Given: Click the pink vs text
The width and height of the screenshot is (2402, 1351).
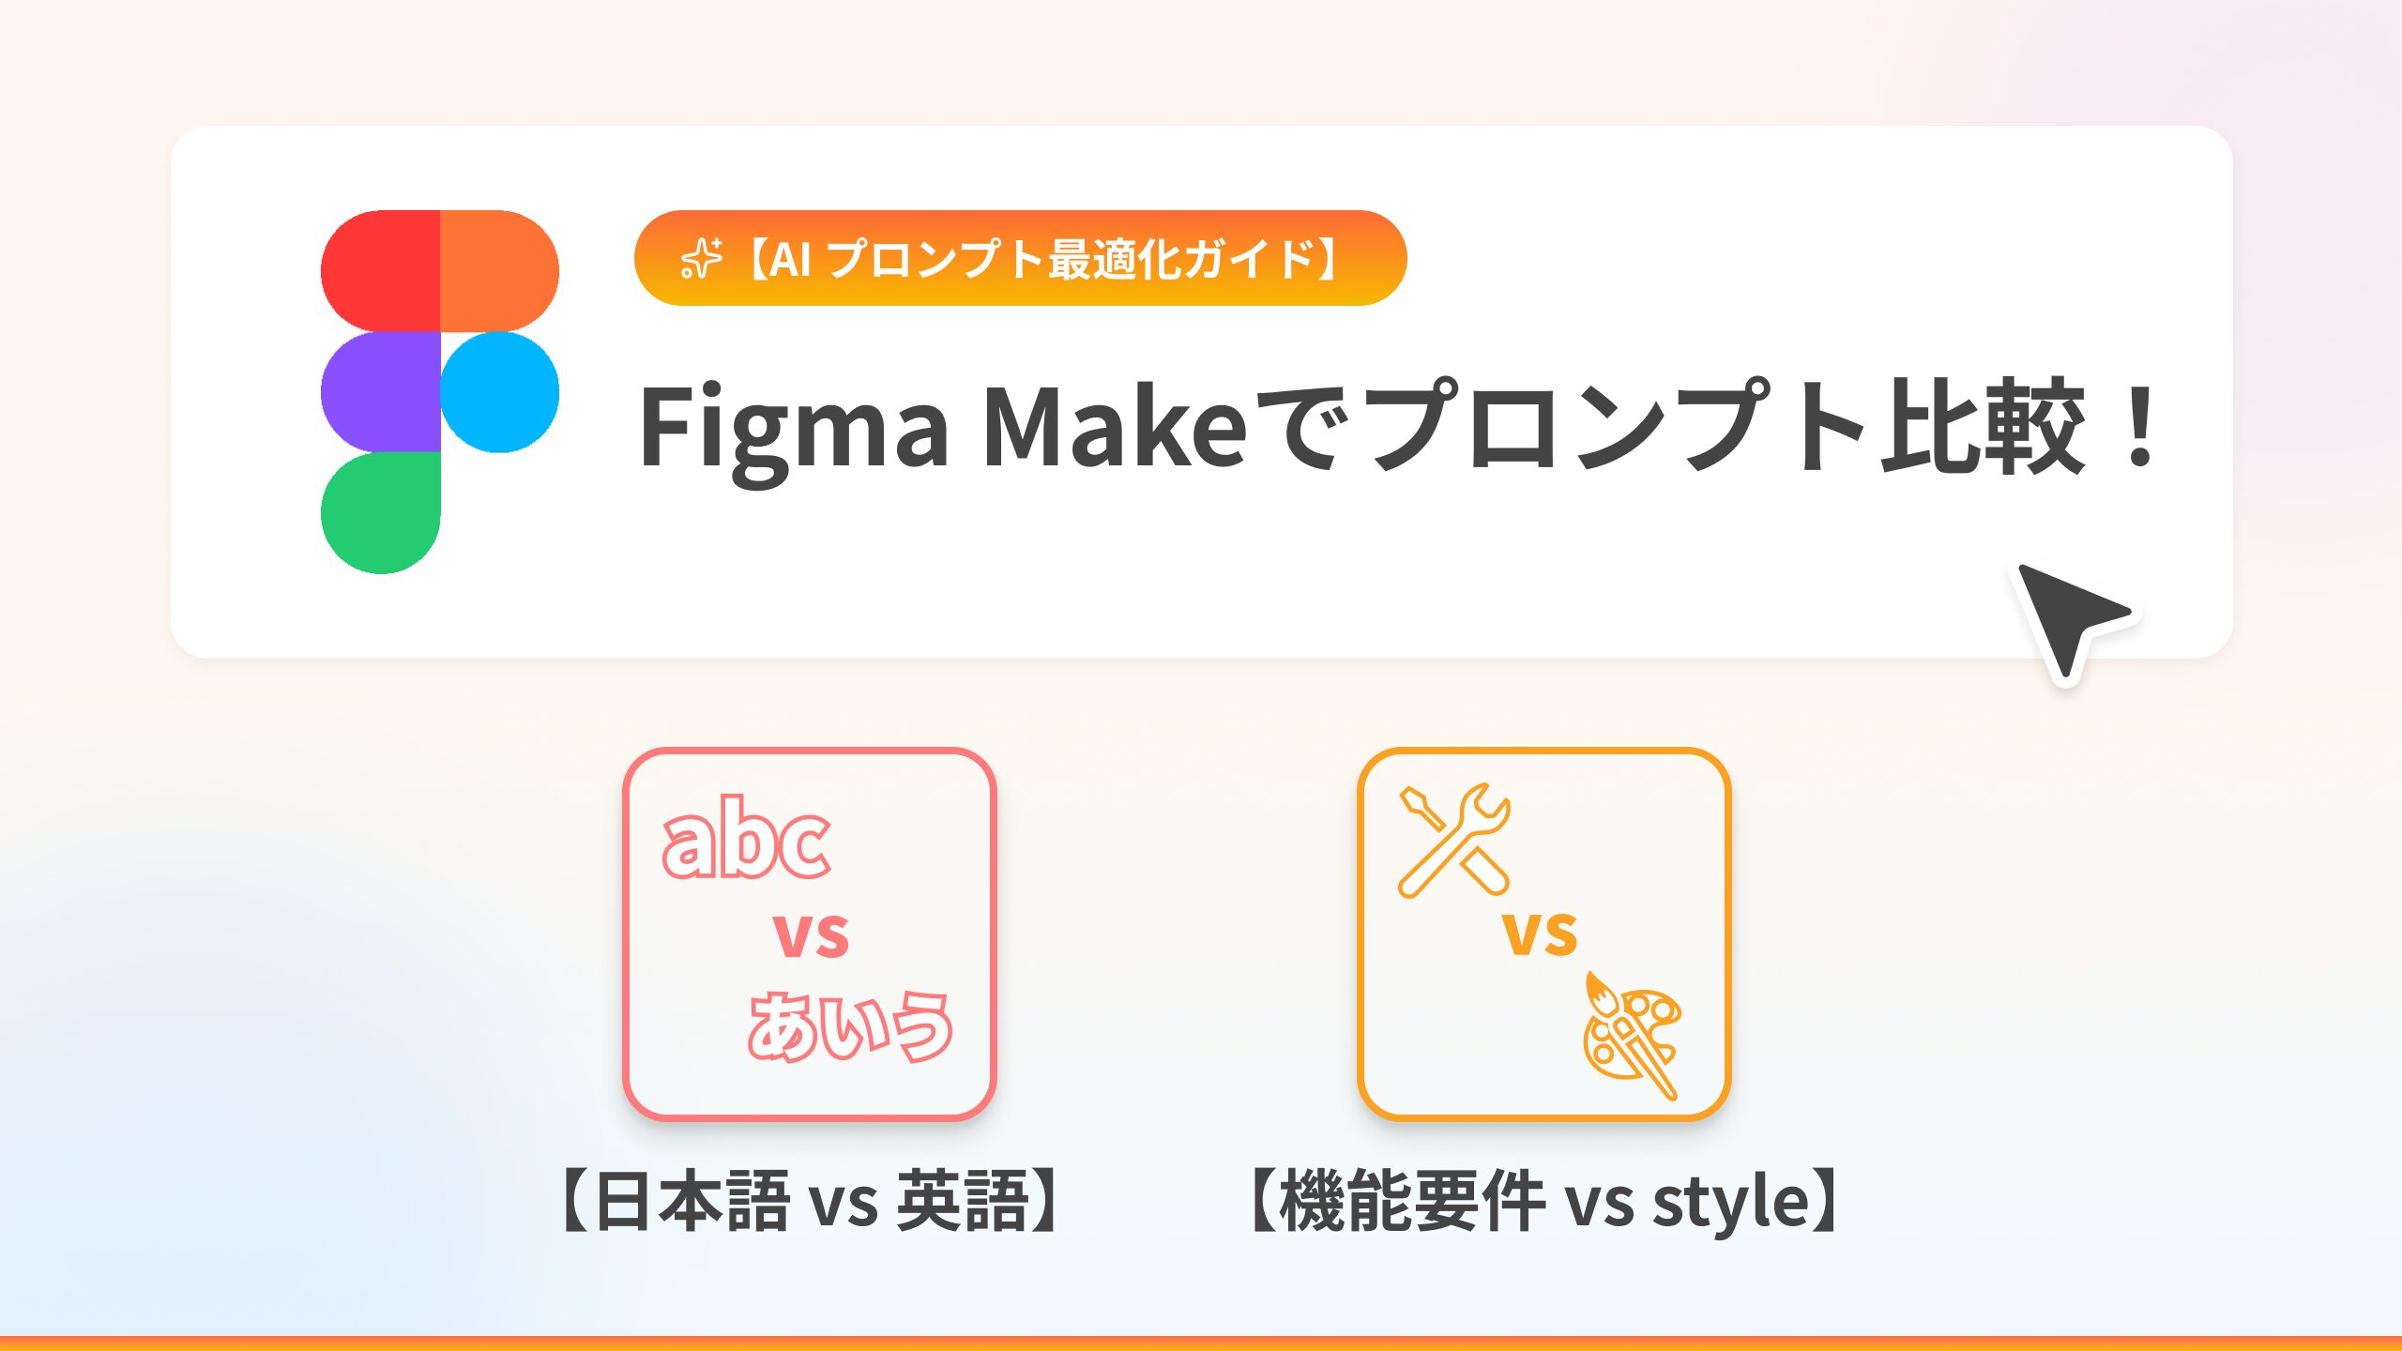Looking at the screenshot, I should coord(811,934).
